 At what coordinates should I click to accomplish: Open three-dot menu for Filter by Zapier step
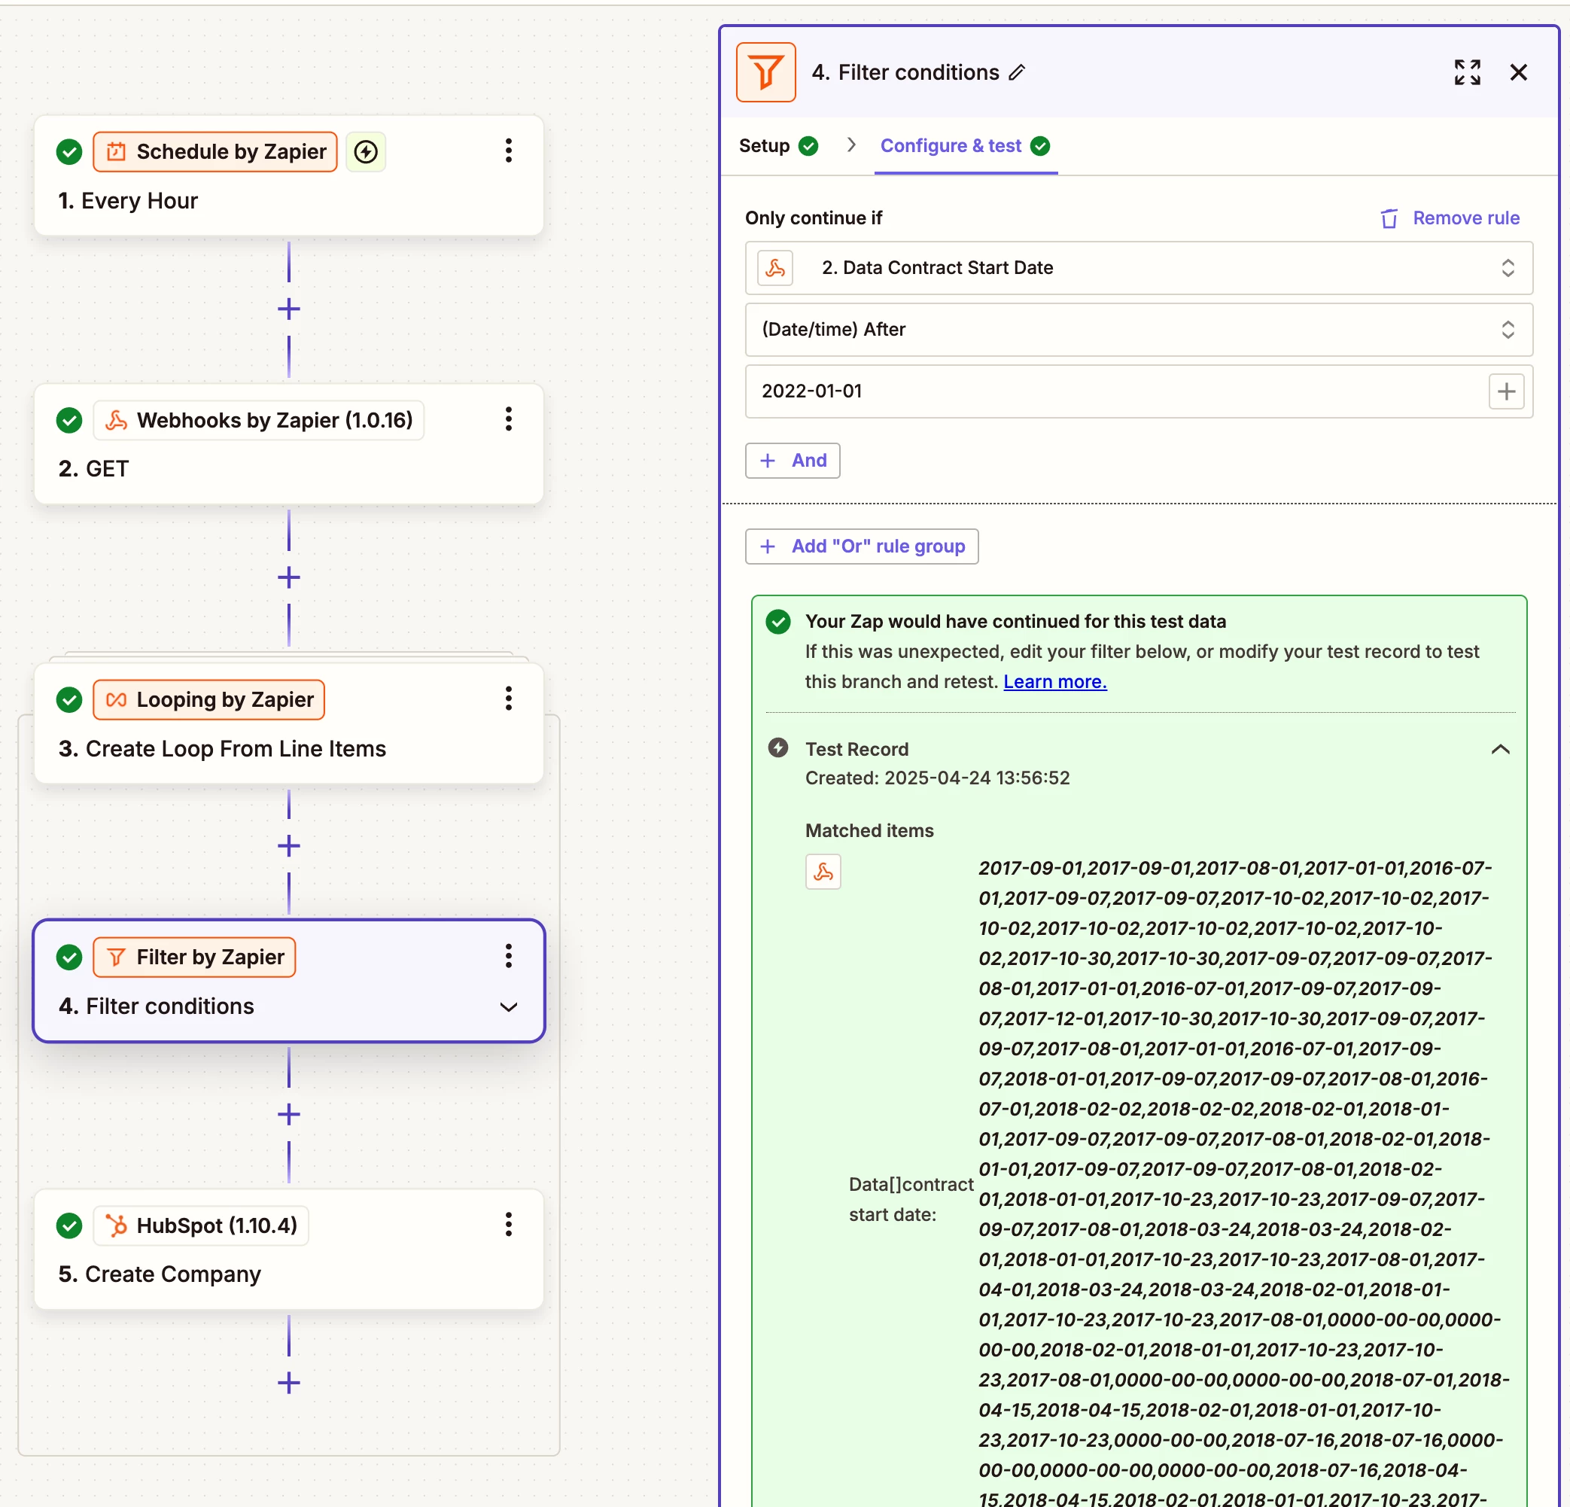click(x=508, y=956)
